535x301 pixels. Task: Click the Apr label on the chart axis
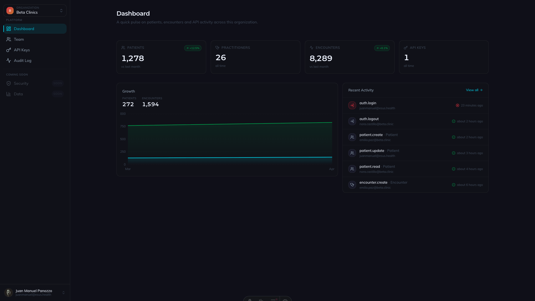[332, 169]
